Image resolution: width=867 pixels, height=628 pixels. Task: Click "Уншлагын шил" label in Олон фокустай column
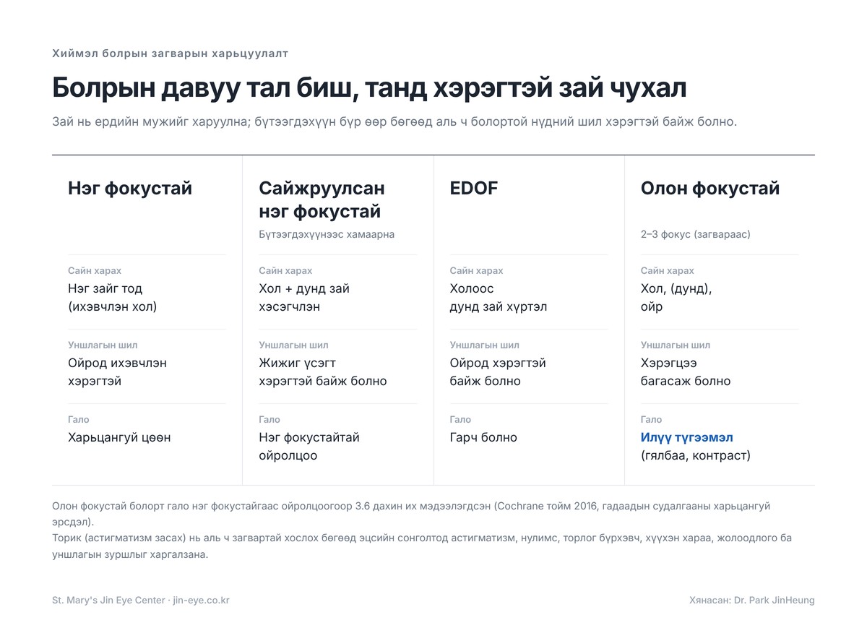[x=676, y=345]
